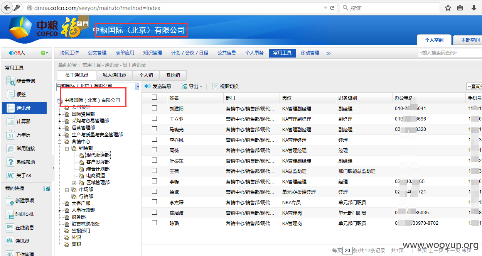Create a 新建事项 shortcut item

pyautogui.click(x=20, y=200)
